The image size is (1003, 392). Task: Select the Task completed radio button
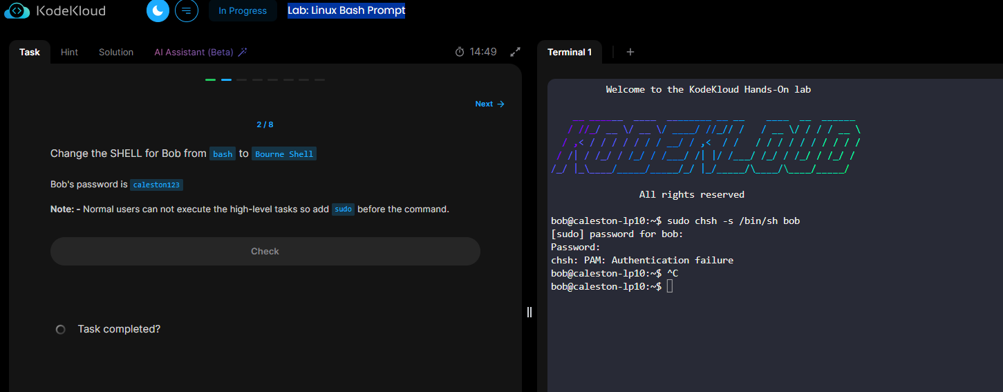[x=61, y=330]
